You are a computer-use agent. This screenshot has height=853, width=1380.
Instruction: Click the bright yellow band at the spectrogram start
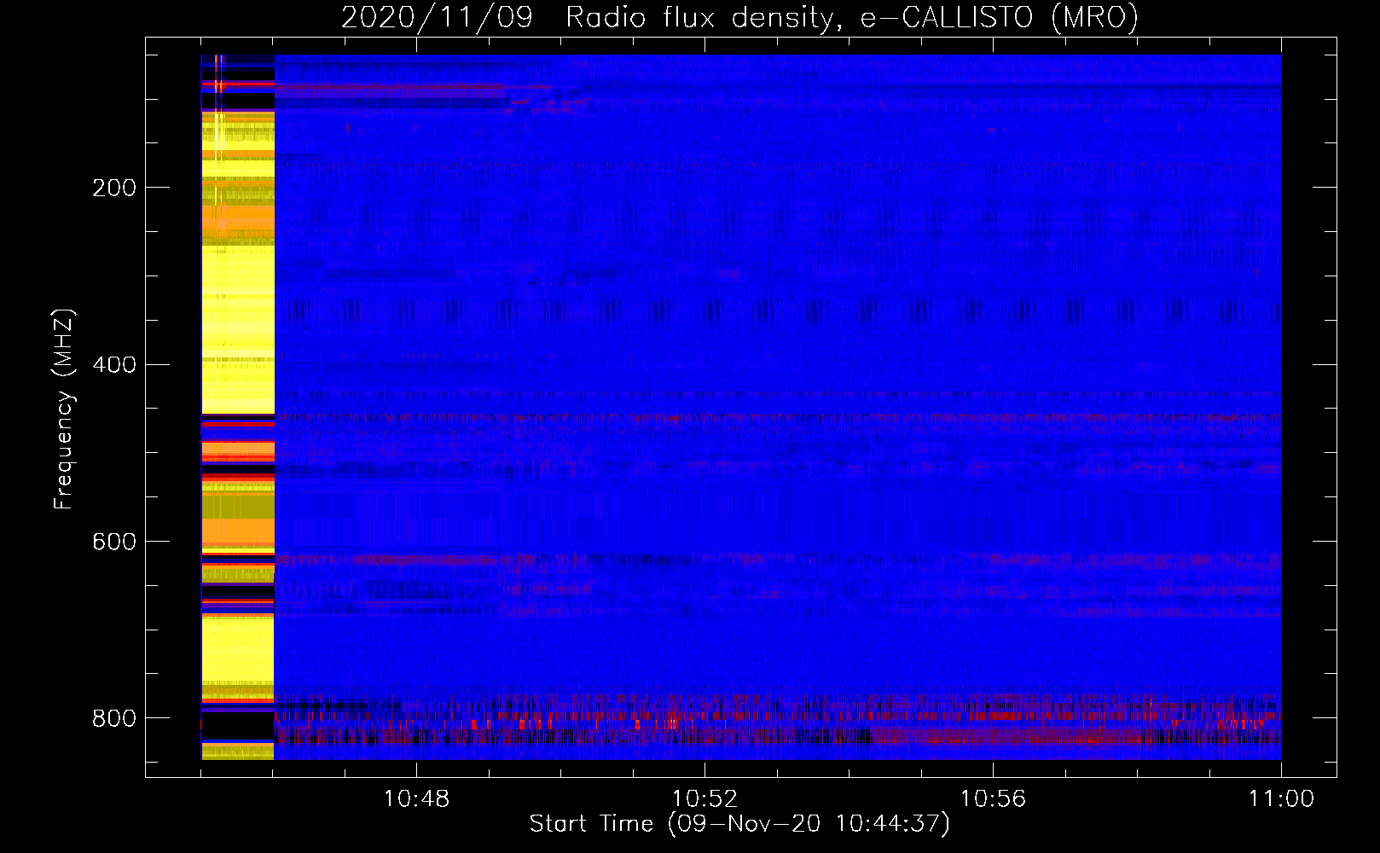click(238, 407)
